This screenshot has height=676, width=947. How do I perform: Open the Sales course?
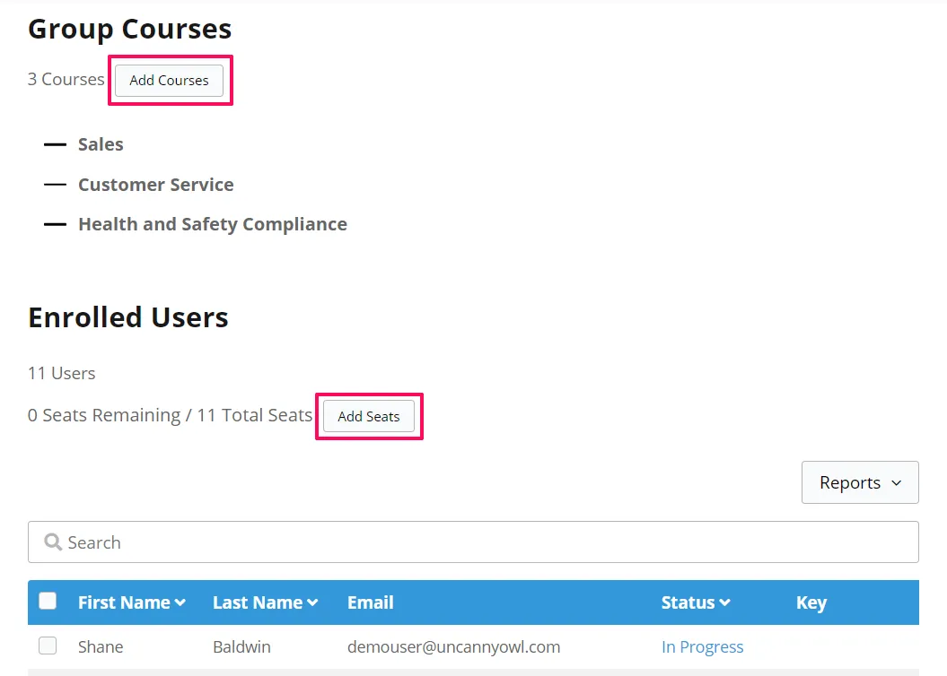[x=101, y=144]
